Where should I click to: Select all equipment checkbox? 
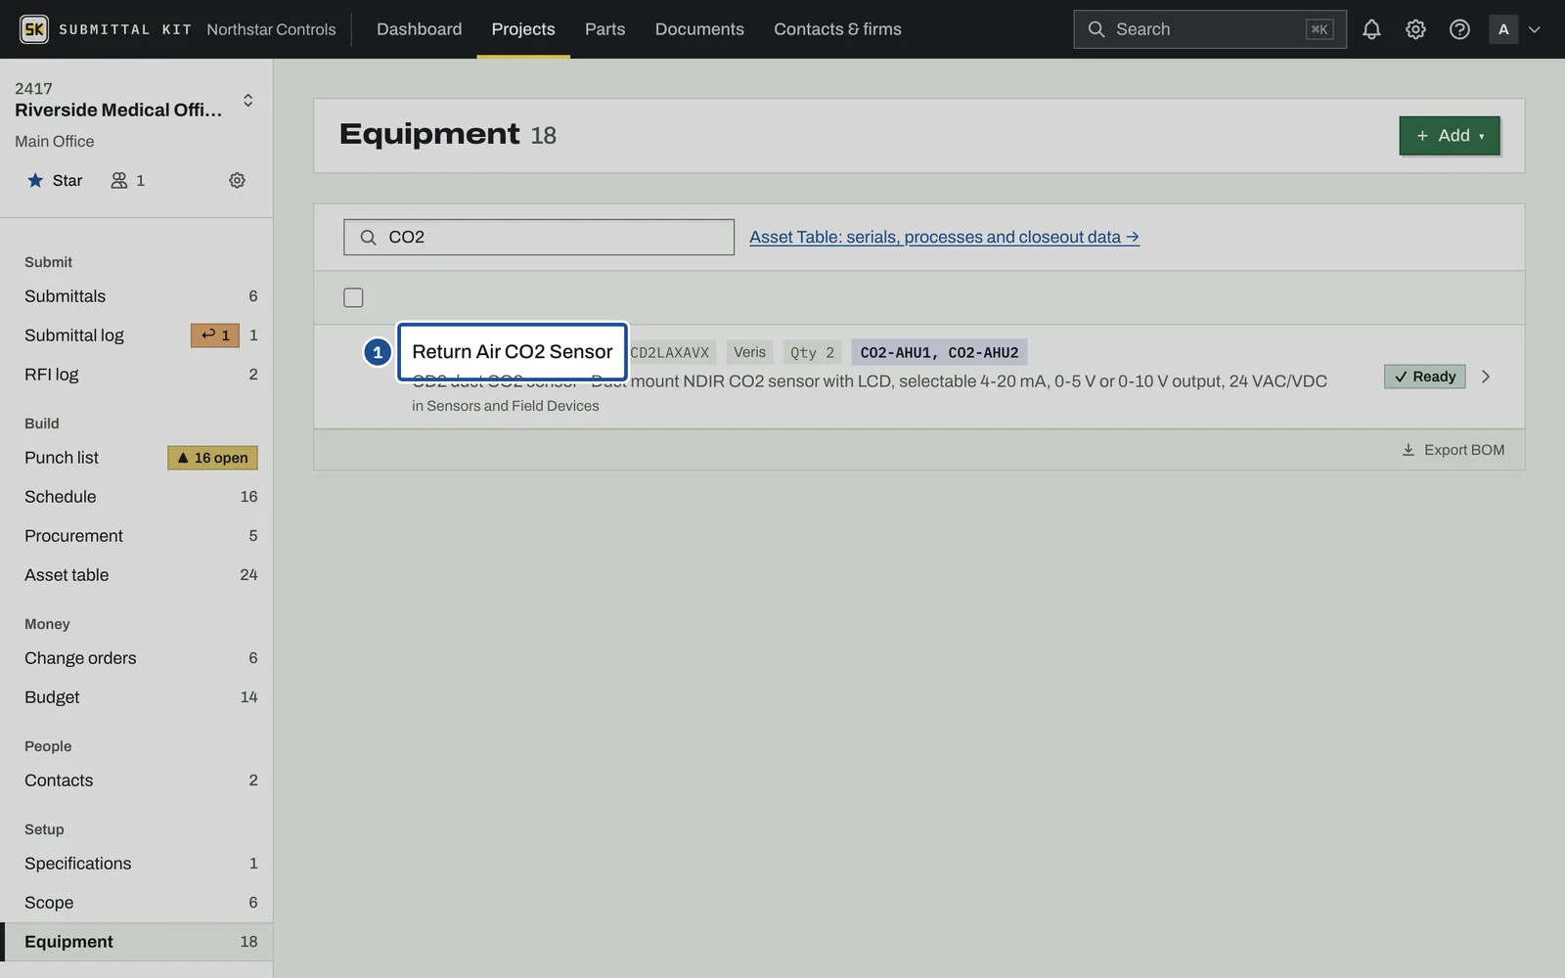click(x=353, y=297)
